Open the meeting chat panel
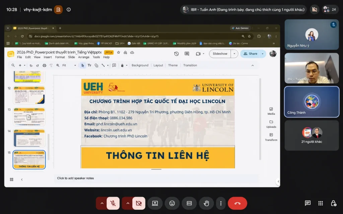 (x=307, y=203)
